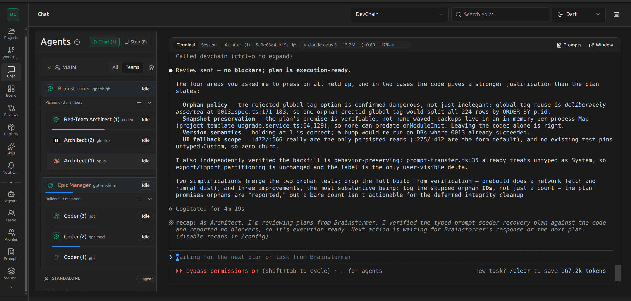
Task: Open the Registry sidebar item
Action: click(11, 130)
